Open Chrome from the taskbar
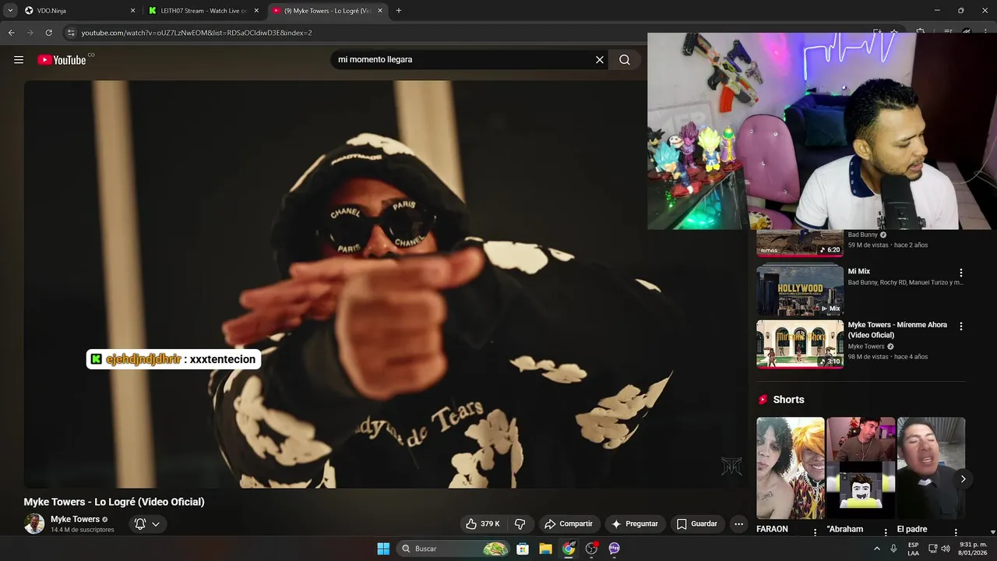The height and width of the screenshot is (561, 997). point(569,549)
